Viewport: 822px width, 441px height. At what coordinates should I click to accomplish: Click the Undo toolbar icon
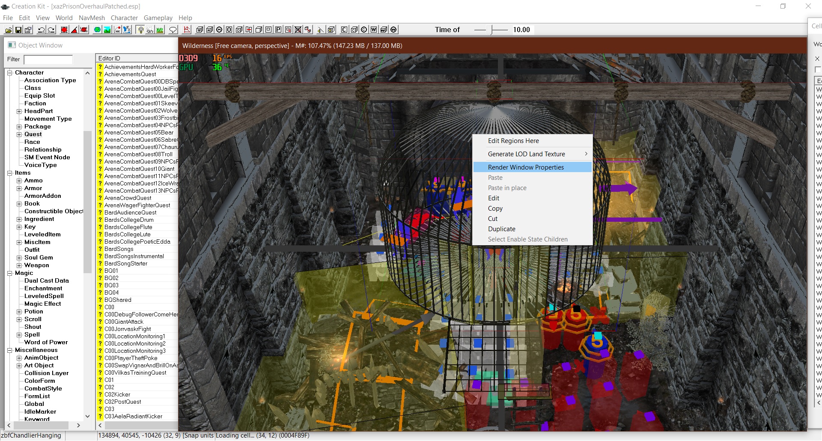tap(42, 30)
